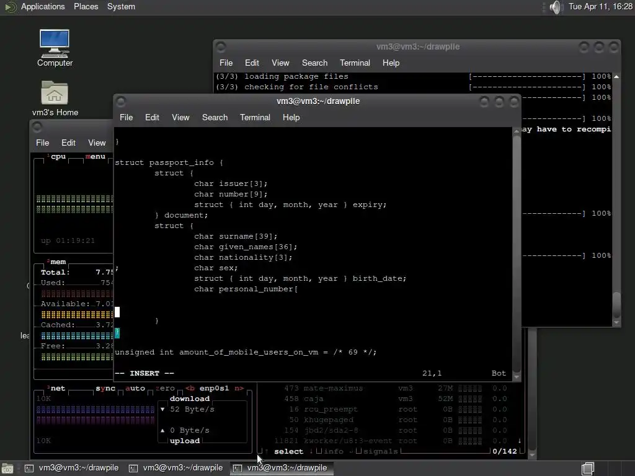
Task: Click vim terminal window title bar text
Action: pyautogui.click(x=318, y=101)
